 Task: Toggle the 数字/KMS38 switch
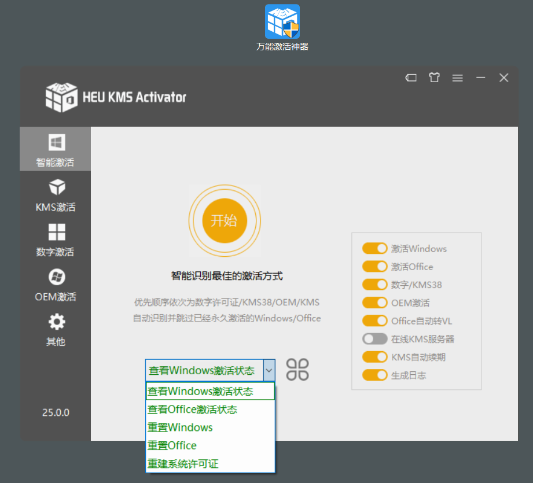point(374,284)
